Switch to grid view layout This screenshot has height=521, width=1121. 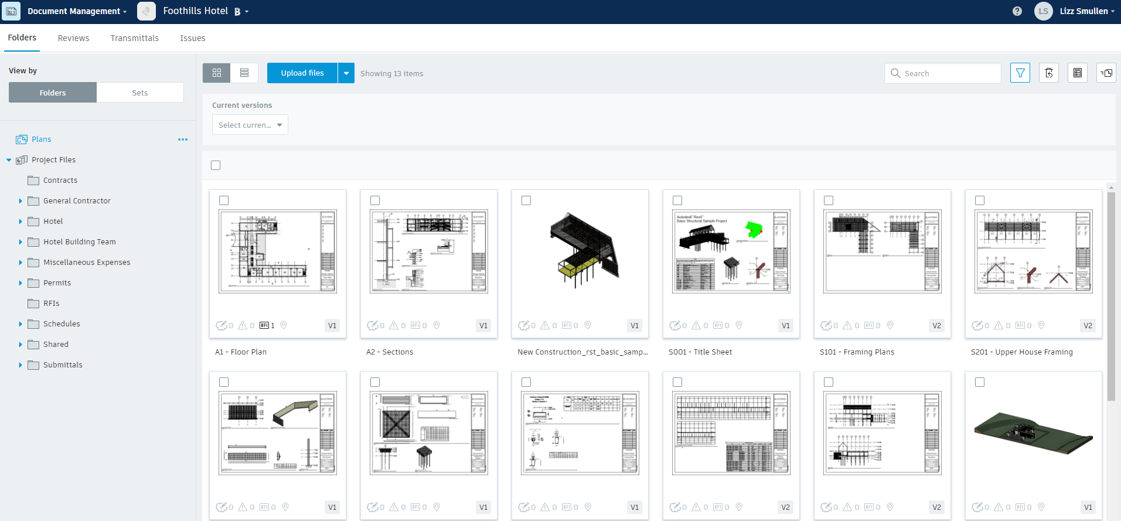click(217, 73)
